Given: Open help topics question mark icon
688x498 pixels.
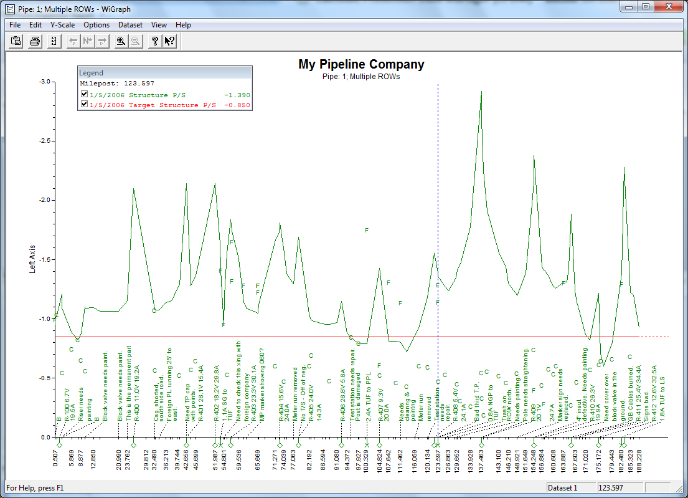Looking at the screenshot, I should click(154, 41).
